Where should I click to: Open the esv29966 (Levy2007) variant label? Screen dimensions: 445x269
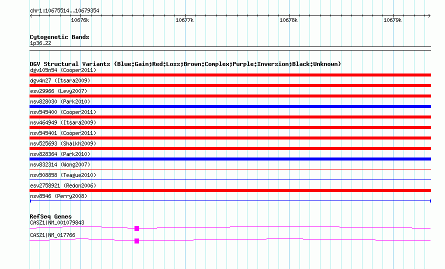tap(58, 91)
